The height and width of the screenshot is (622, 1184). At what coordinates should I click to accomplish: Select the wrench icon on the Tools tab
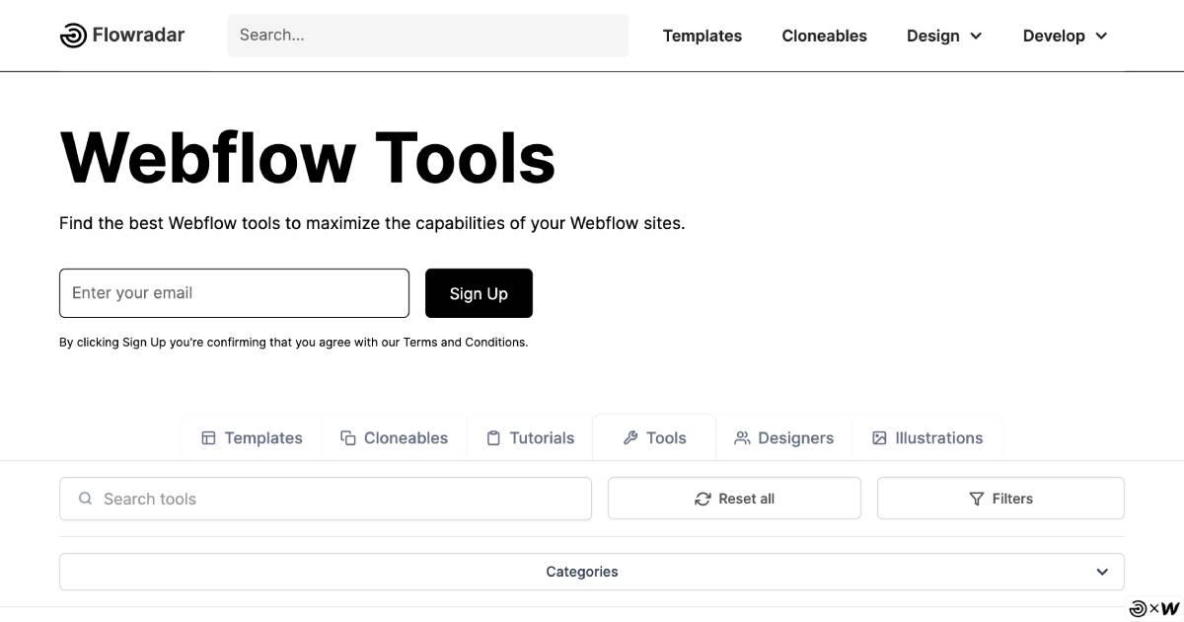point(630,437)
